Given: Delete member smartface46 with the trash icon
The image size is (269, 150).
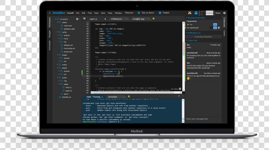Looking at the screenshot, I should [219, 28].
